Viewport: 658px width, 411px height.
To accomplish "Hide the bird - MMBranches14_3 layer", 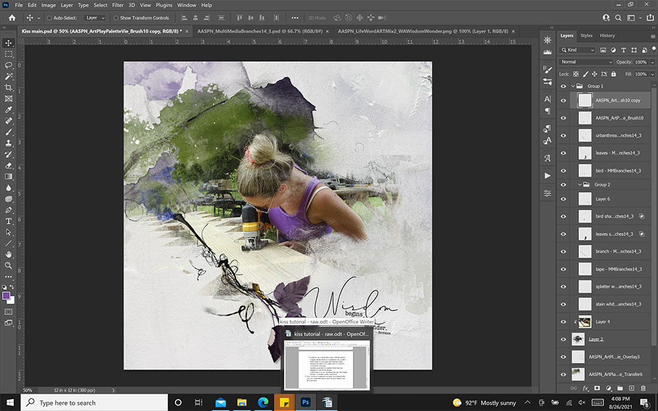I will point(563,171).
